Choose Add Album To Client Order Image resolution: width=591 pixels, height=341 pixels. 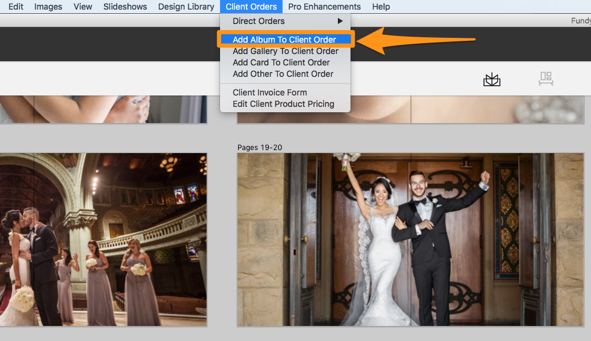point(285,40)
